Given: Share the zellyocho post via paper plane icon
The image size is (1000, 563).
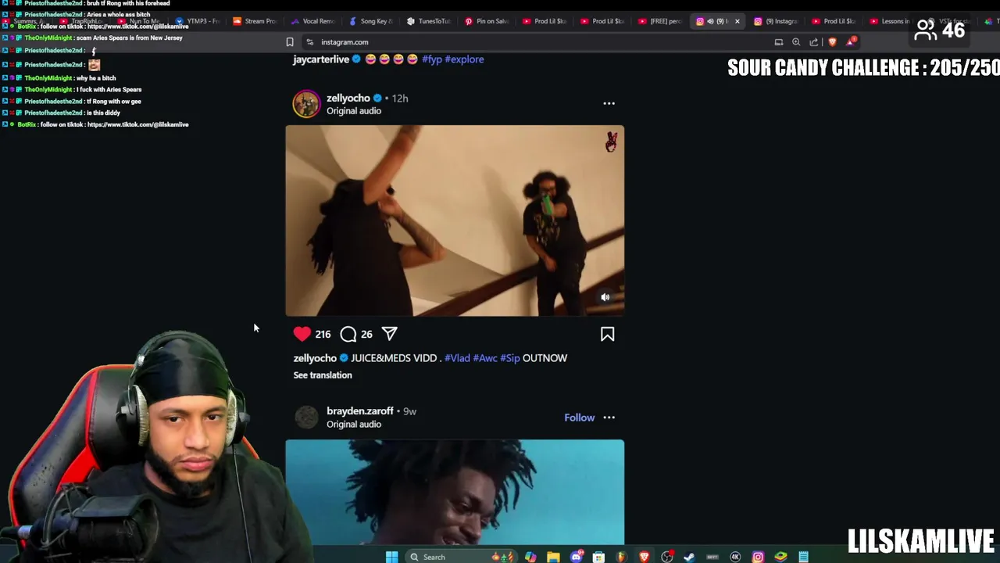Looking at the screenshot, I should [390, 334].
